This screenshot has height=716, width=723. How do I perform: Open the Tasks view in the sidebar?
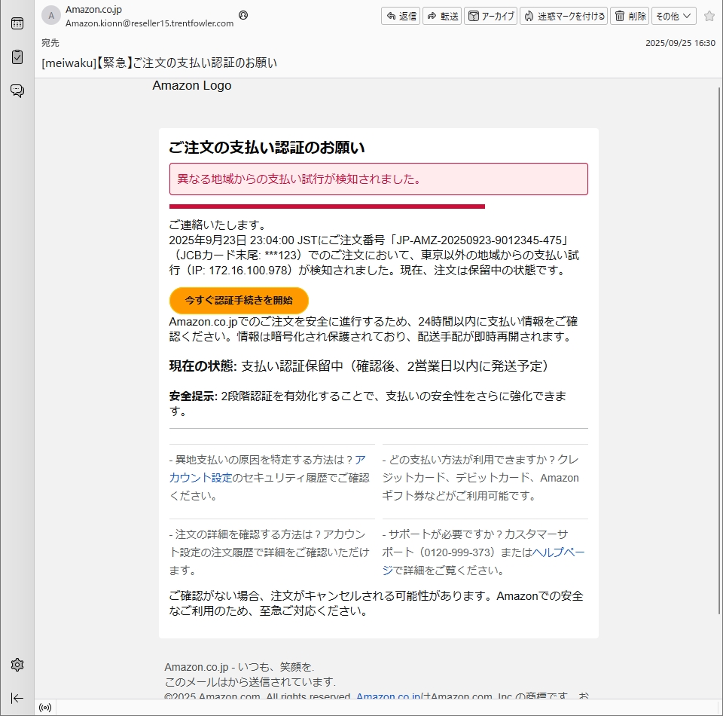[17, 57]
